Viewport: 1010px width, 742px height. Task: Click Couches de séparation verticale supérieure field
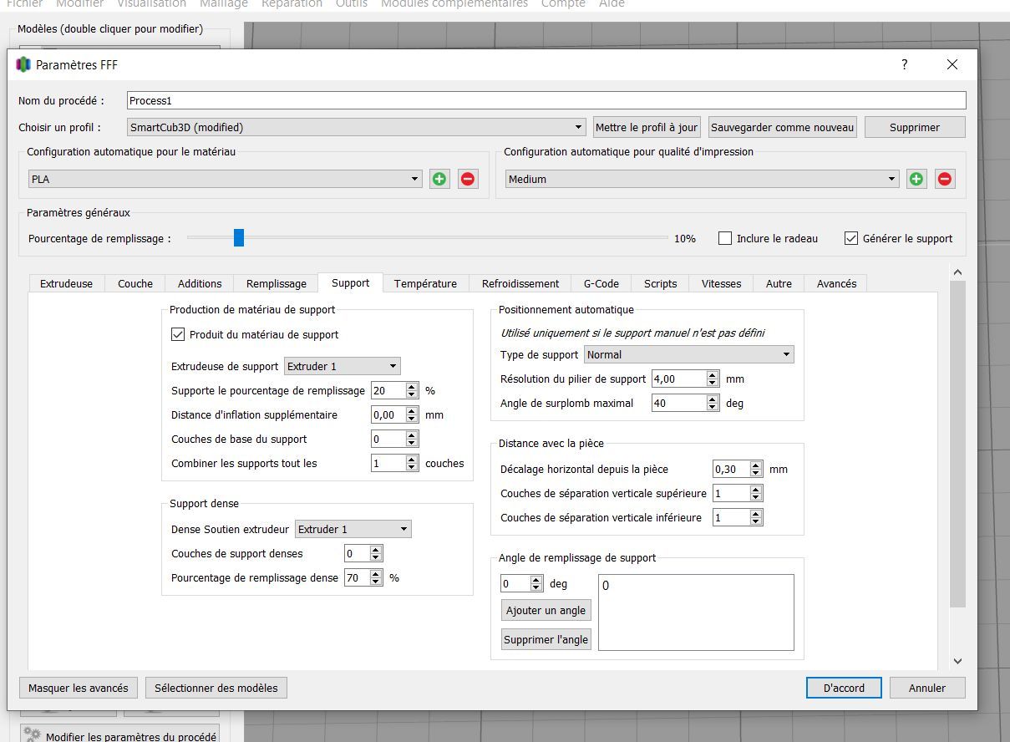click(738, 493)
